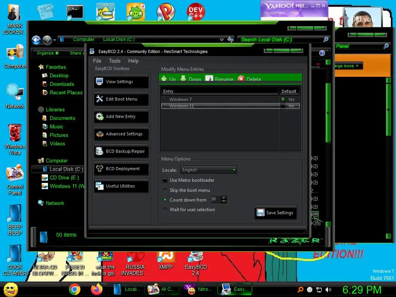The height and width of the screenshot is (297, 396).
Task: Go to Add New Entry
Action: 121,116
